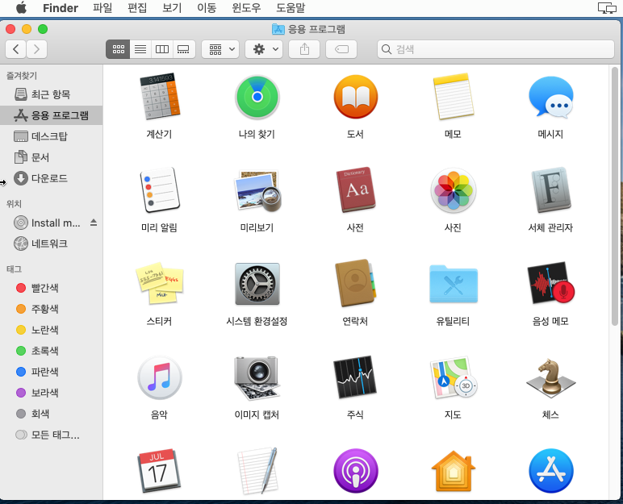Switch to list view mode
Image resolution: width=623 pixels, height=504 pixels.
[140, 49]
